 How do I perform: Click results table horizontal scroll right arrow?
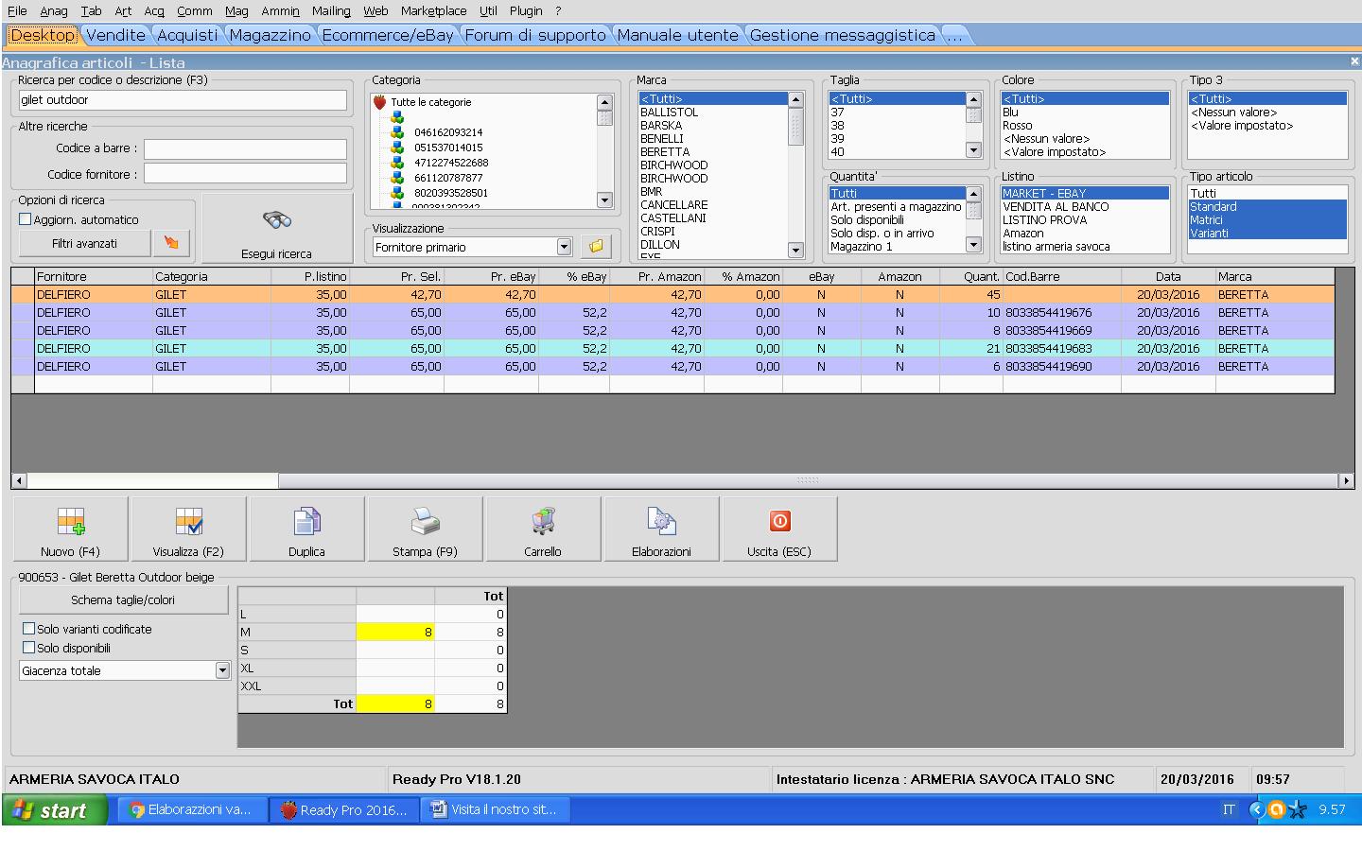pos(1346,481)
